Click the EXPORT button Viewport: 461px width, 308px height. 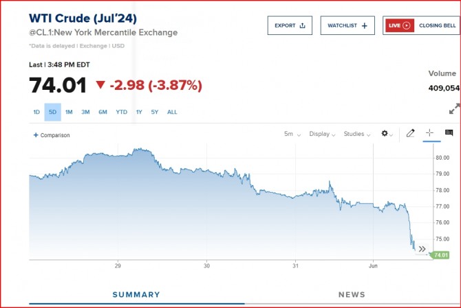290,25
